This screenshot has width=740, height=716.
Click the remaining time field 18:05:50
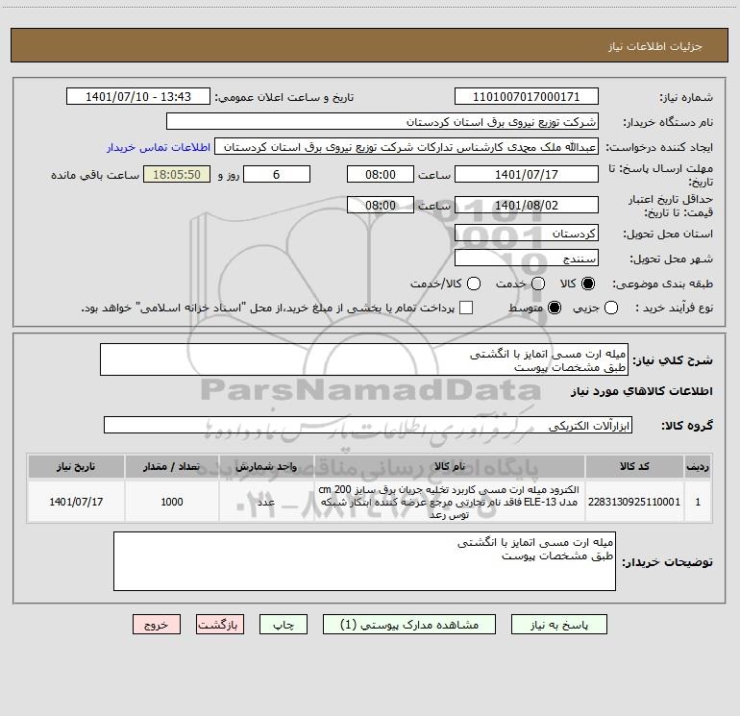[x=177, y=174]
